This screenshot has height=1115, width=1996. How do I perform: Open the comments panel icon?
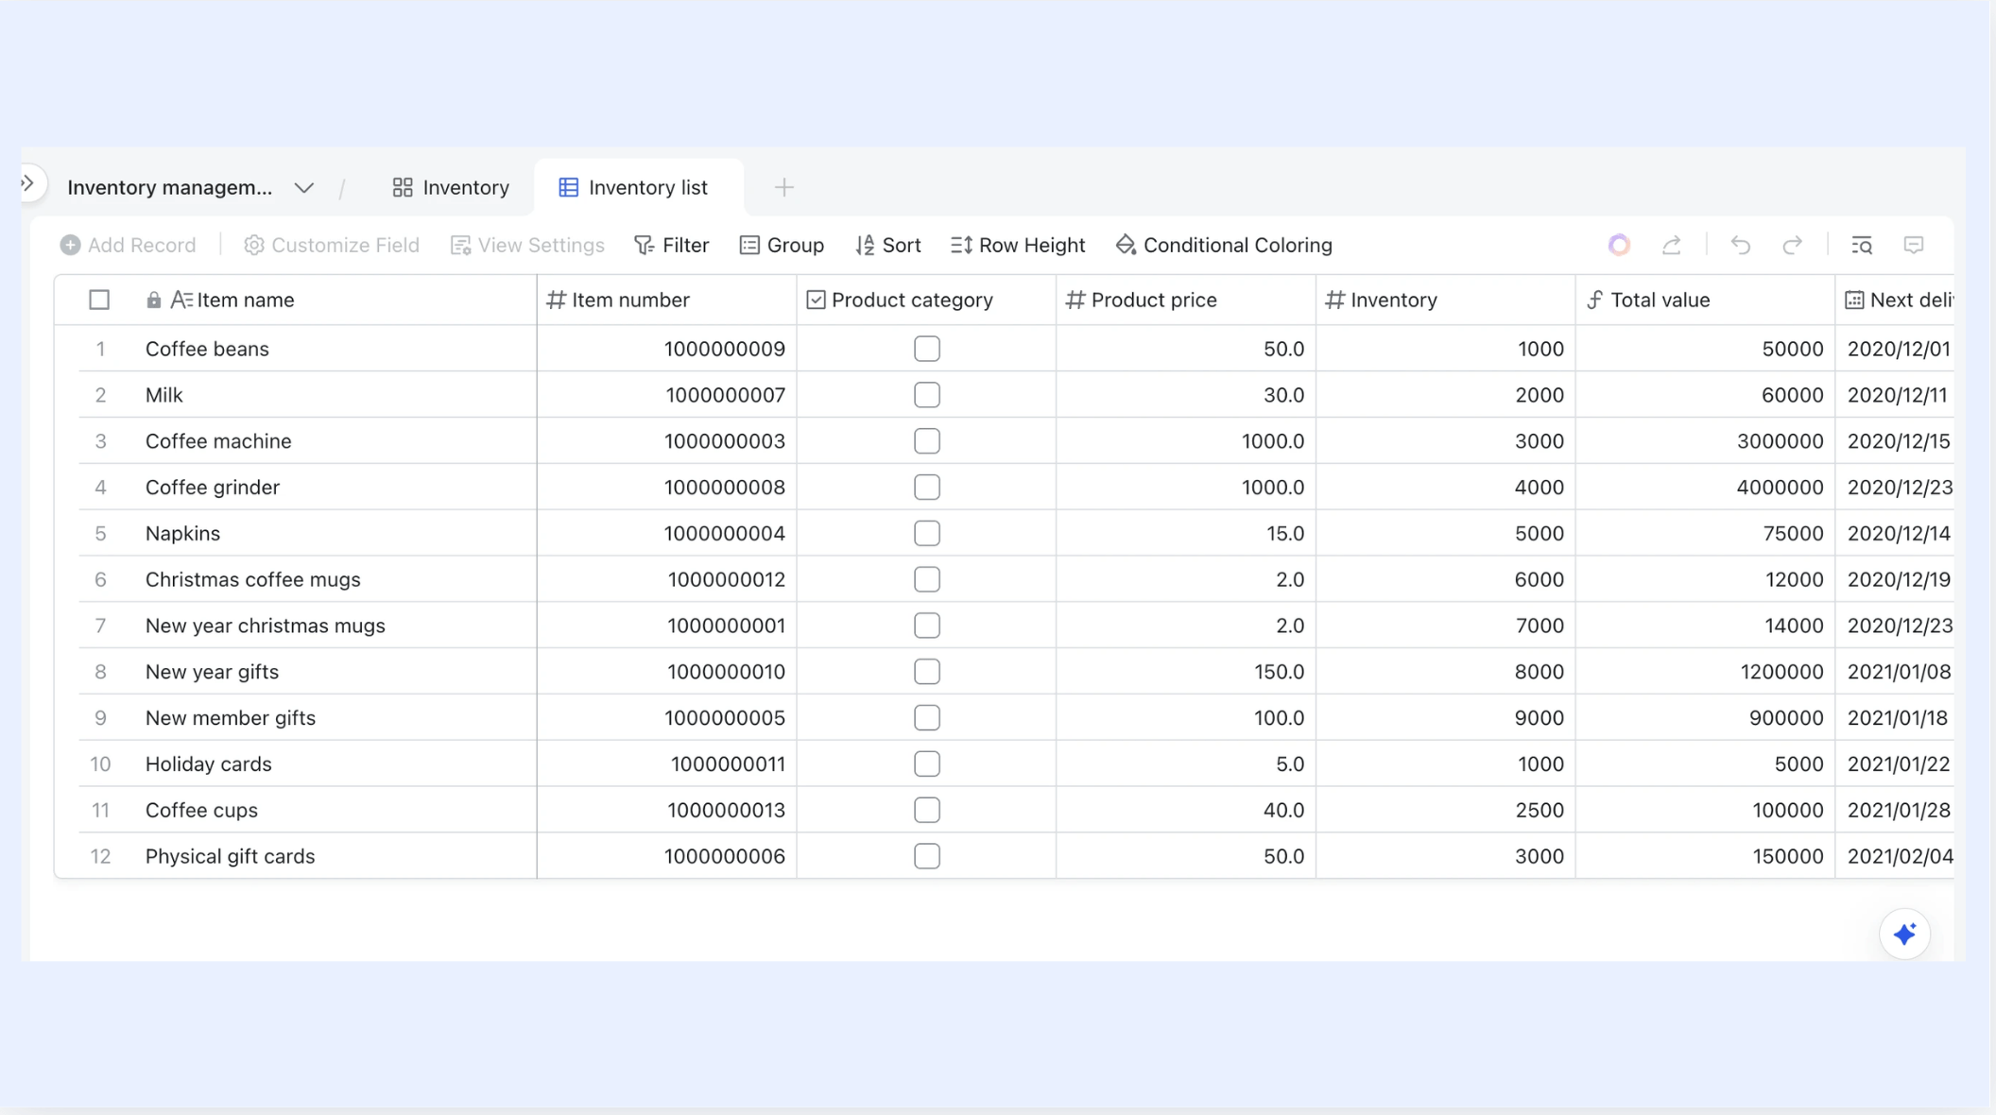coord(1914,246)
